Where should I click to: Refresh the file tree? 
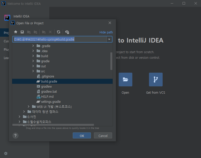59,32
